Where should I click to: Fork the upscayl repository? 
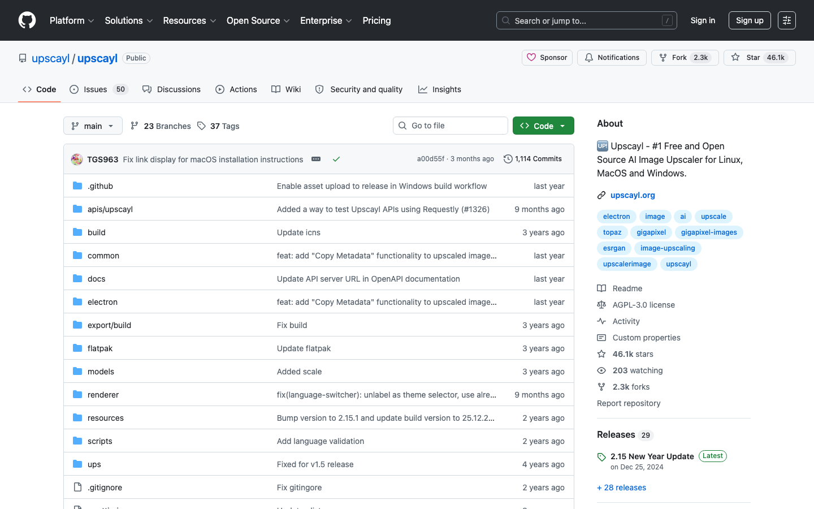click(x=685, y=58)
